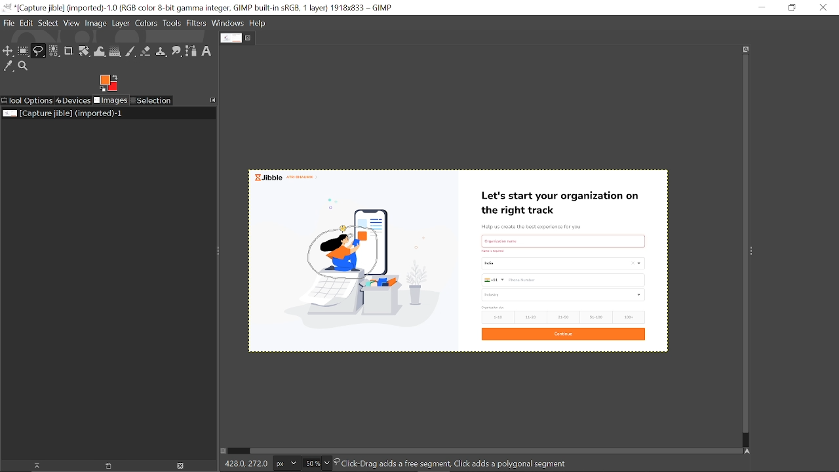
Task: Select the Gradient tool
Action: [x=115, y=52]
